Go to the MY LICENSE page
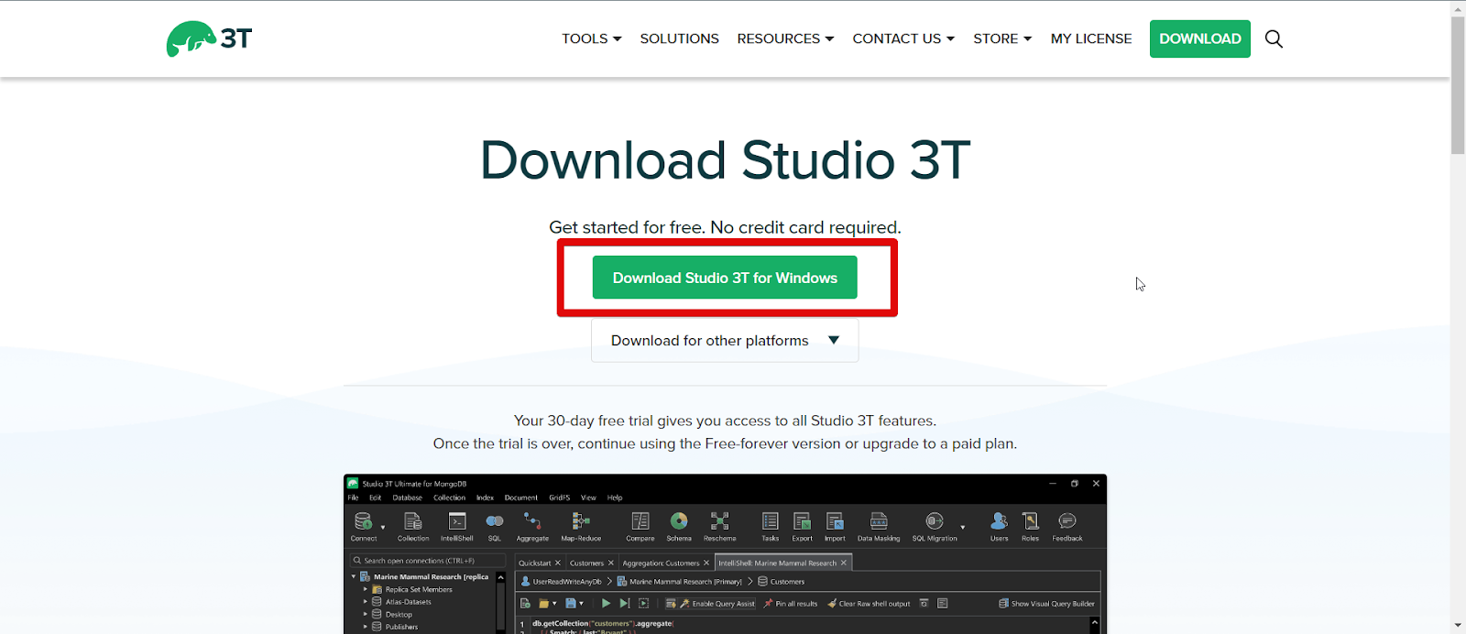 (1091, 38)
